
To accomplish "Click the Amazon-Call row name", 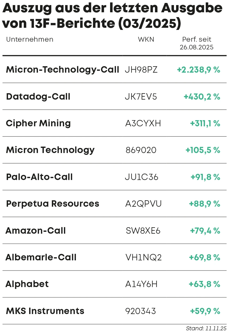I will [x=36, y=230].
